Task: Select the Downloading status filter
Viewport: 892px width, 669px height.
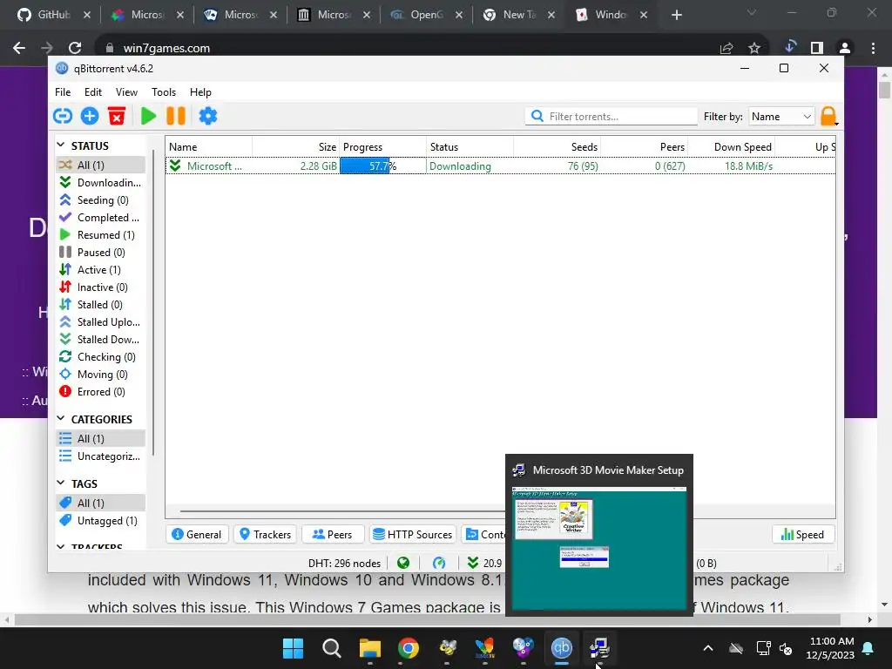Action: [x=101, y=183]
